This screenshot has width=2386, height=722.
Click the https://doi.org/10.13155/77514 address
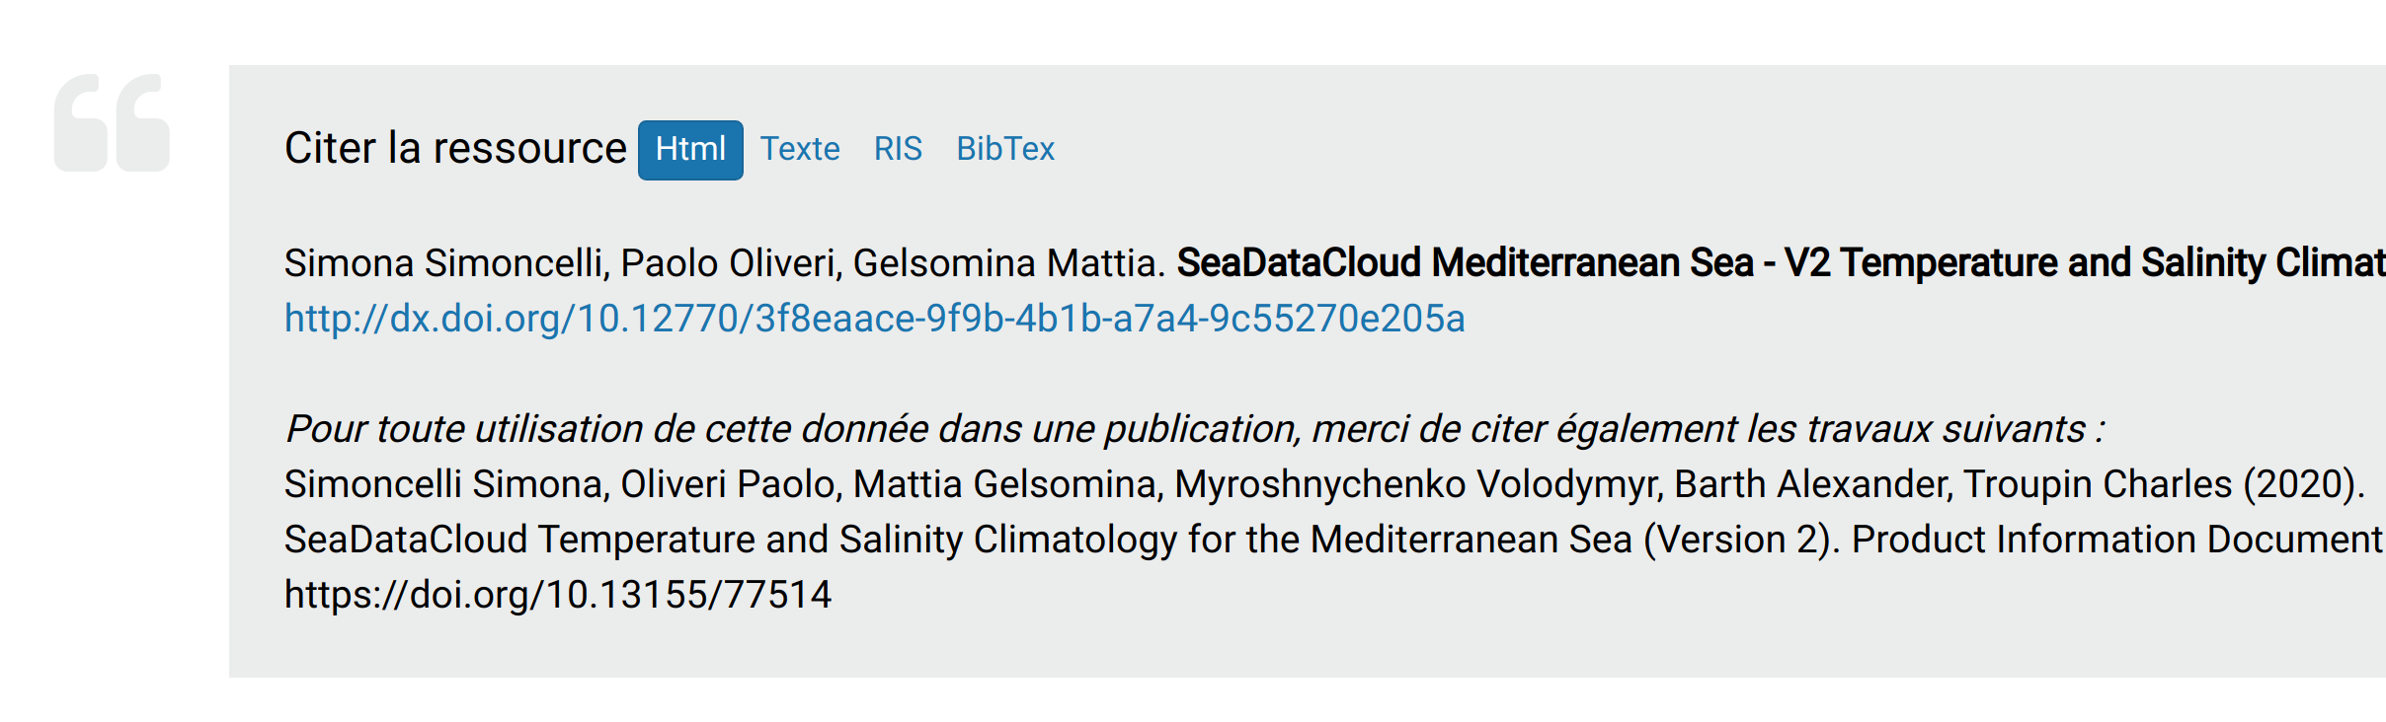coord(558,595)
